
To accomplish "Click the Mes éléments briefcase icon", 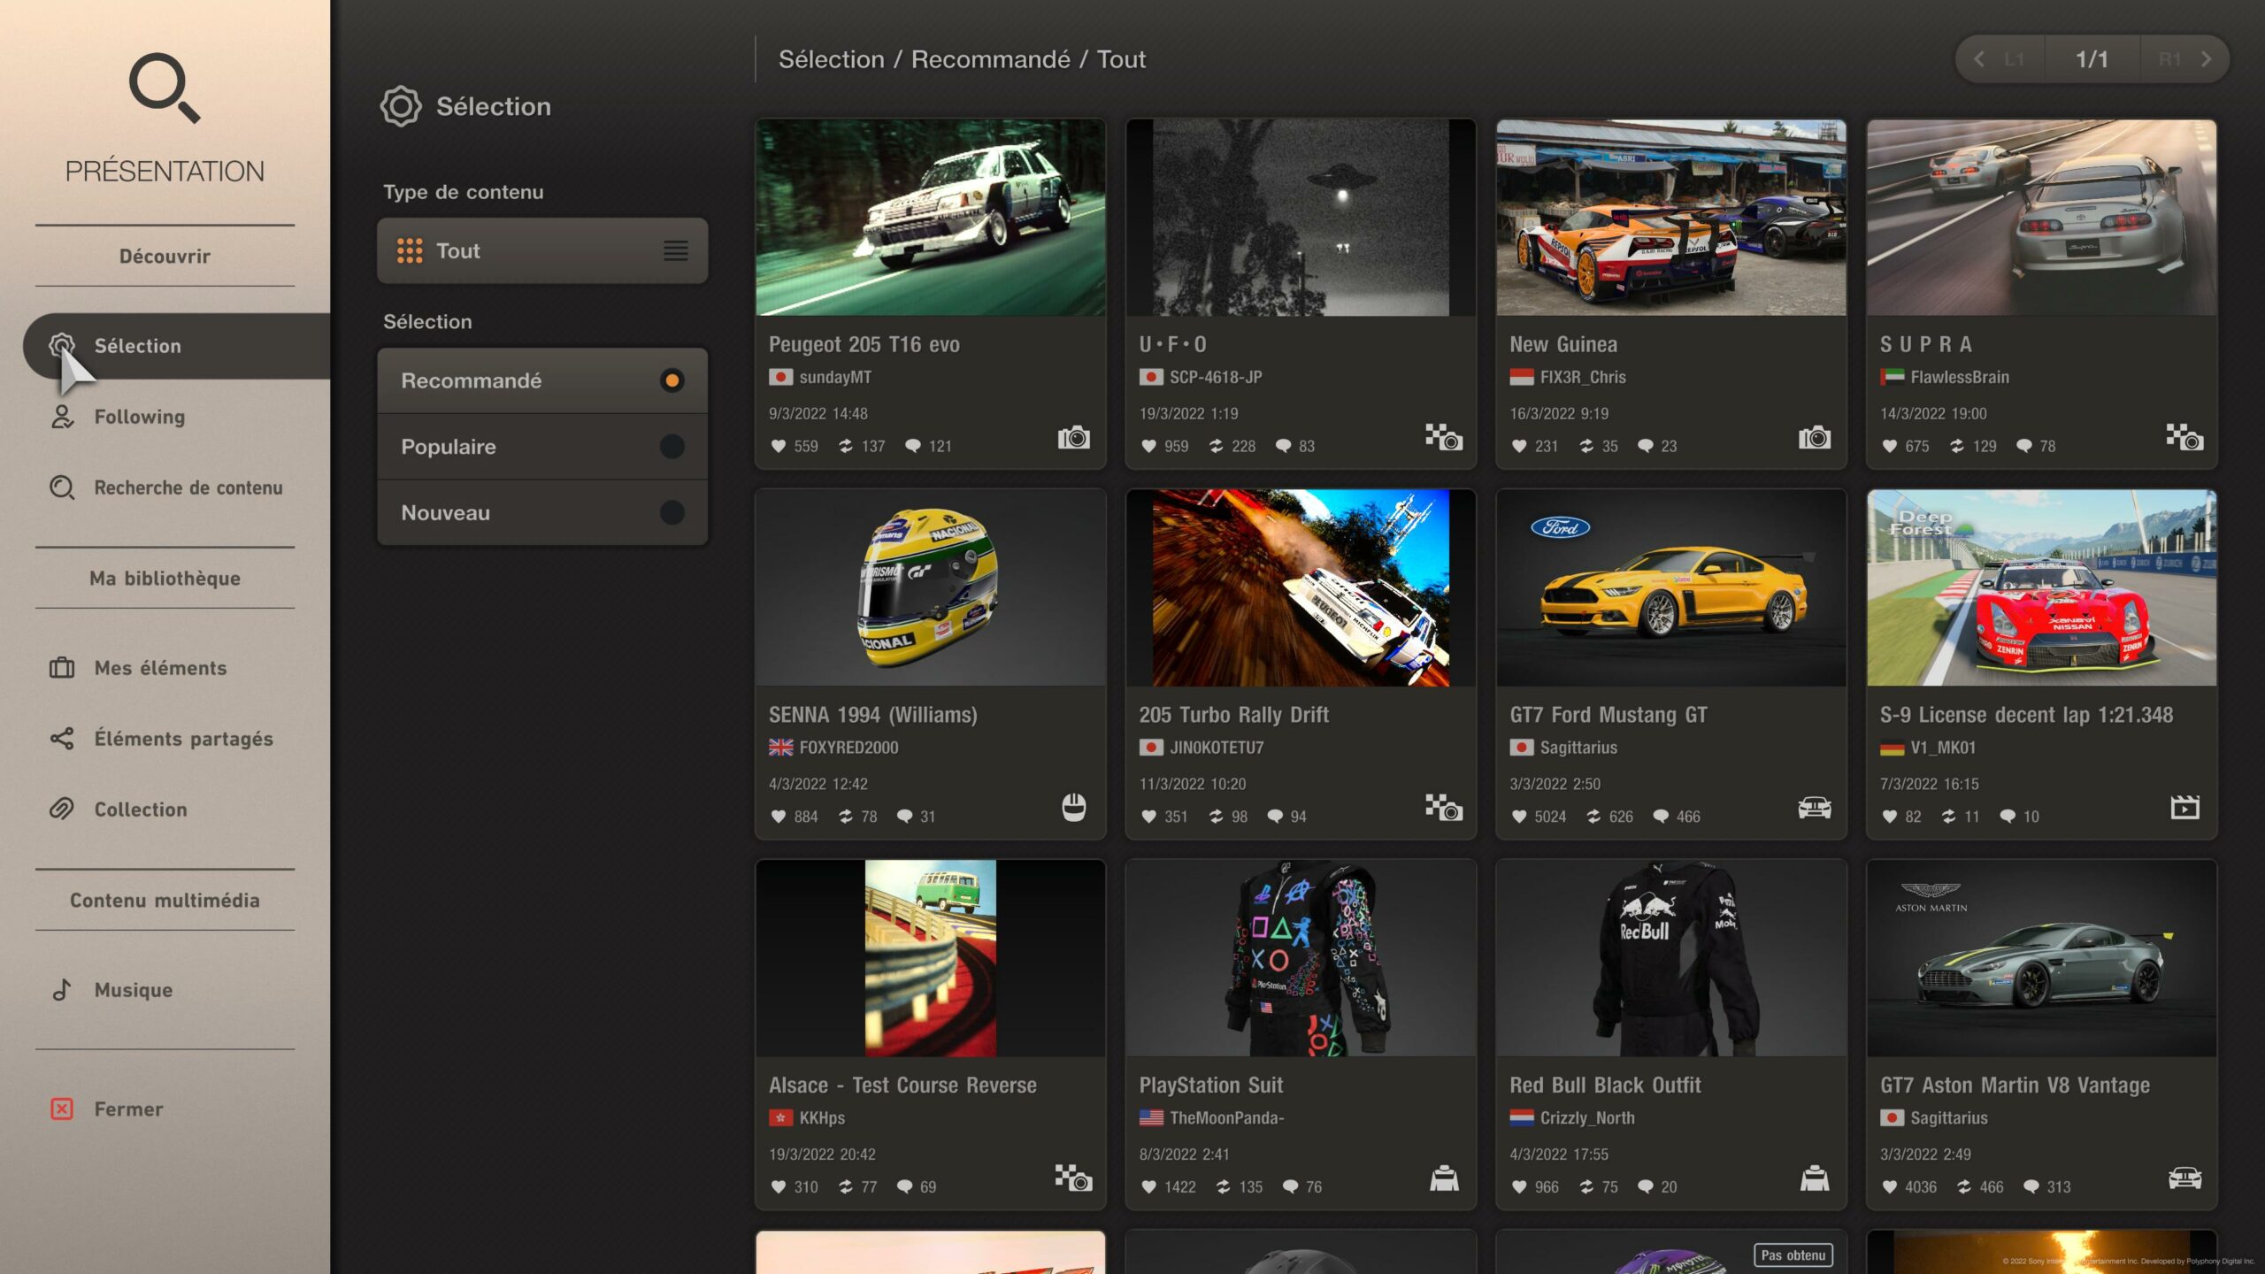I will pyautogui.click(x=62, y=668).
